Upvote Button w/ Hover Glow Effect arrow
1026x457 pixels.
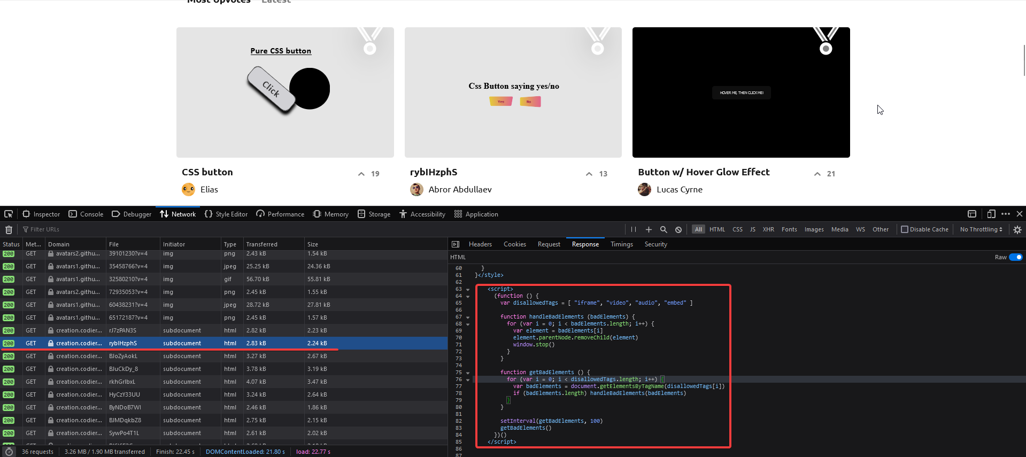pyautogui.click(x=817, y=174)
